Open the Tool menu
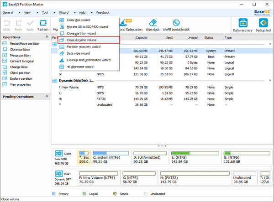The image size is (274, 202). (x=45, y=13)
